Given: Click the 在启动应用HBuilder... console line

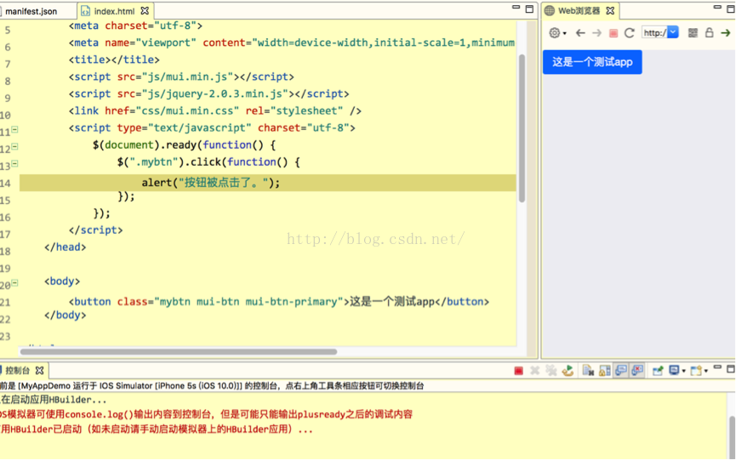Looking at the screenshot, I should (x=54, y=400).
